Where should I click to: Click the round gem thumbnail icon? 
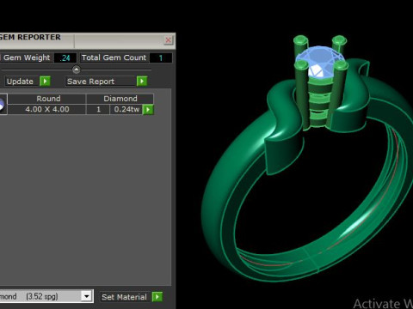tap(3, 104)
